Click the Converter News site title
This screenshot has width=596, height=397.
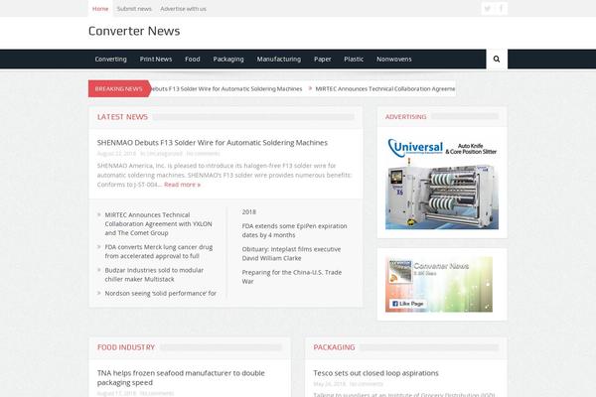134,31
